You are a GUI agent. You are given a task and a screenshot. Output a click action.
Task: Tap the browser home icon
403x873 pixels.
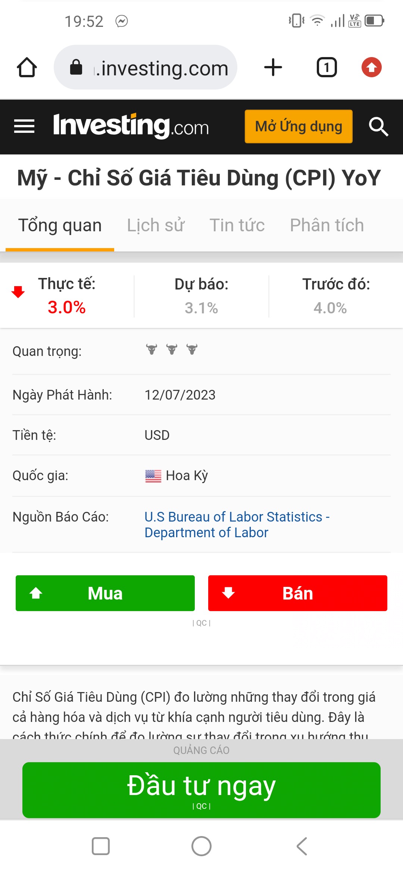coord(27,68)
